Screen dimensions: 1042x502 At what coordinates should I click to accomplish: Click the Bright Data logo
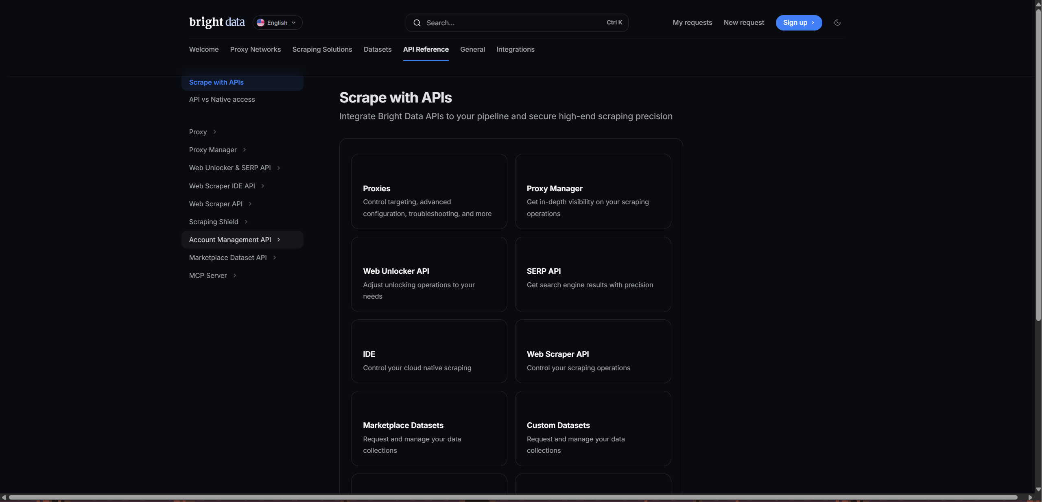pyautogui.click(x=217, y=22)
